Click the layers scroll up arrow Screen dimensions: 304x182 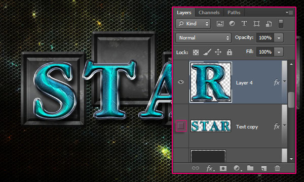pyautogui.click(x=291, y=64)
